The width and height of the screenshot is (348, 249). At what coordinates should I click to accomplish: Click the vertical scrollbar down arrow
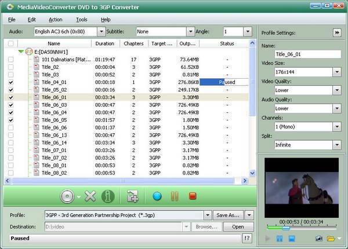(252, 173)
